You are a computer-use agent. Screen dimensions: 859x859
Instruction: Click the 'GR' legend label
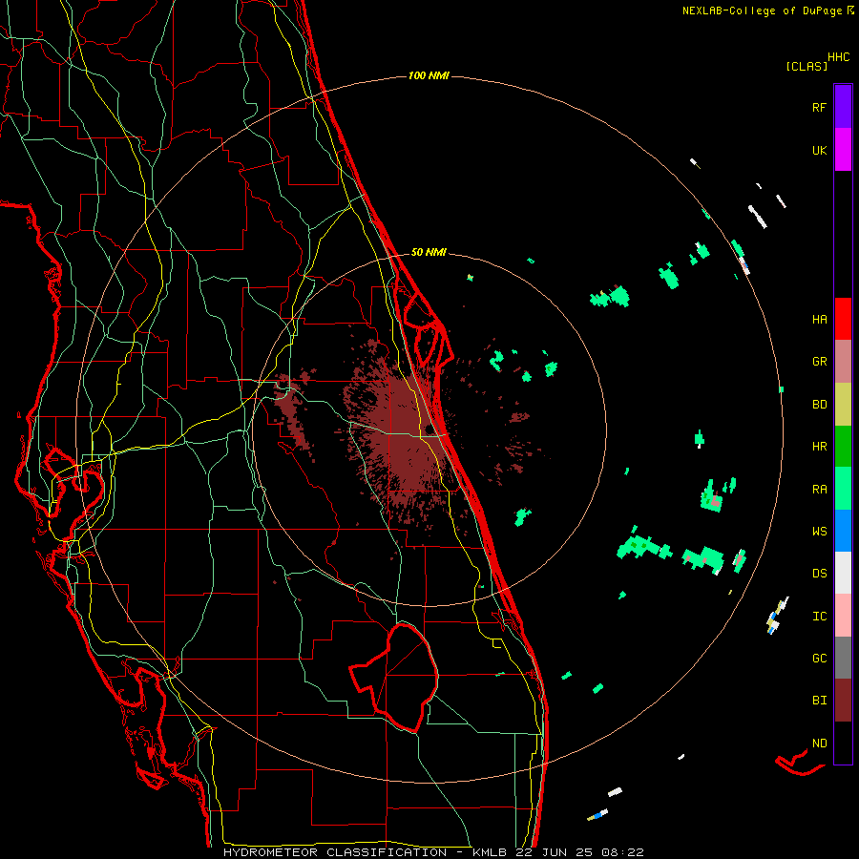coord(819,362)
